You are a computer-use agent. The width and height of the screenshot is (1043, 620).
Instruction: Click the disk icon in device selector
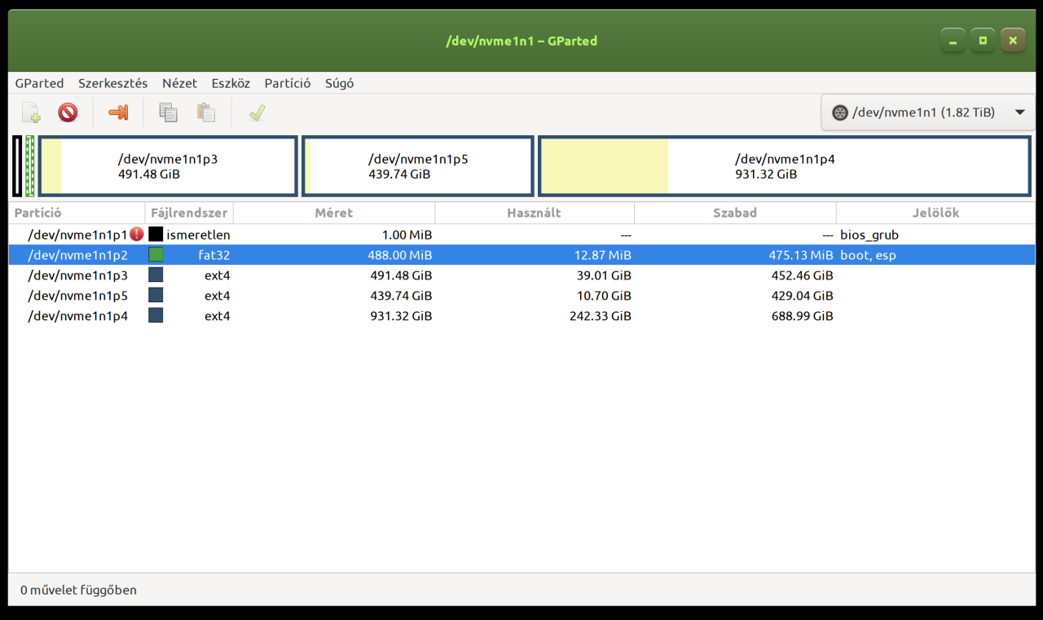[840, 112]
